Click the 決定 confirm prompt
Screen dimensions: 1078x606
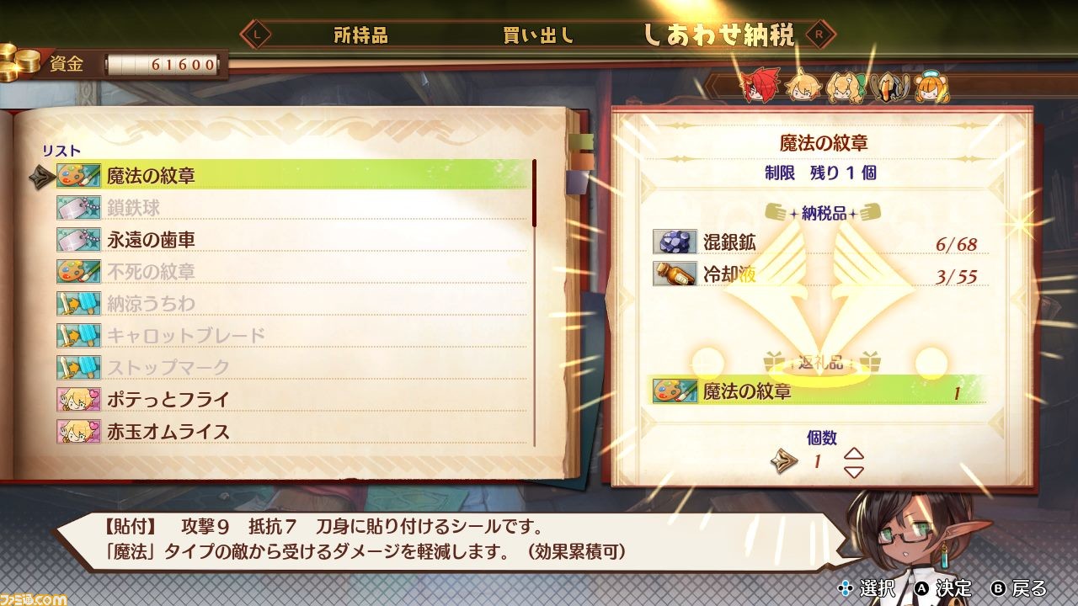coord(944,587)
